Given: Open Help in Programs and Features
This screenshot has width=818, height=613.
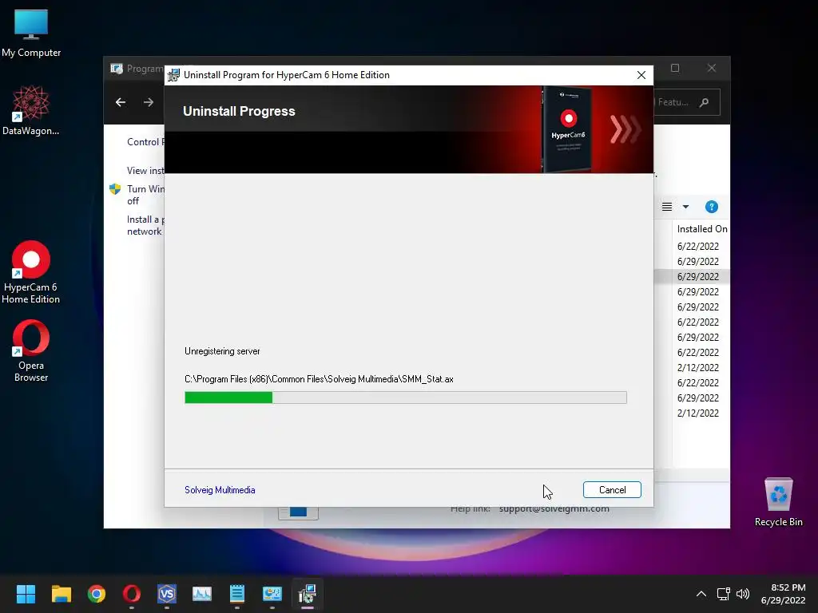Looking at the screenshot, I should click(x=712, y=207).
